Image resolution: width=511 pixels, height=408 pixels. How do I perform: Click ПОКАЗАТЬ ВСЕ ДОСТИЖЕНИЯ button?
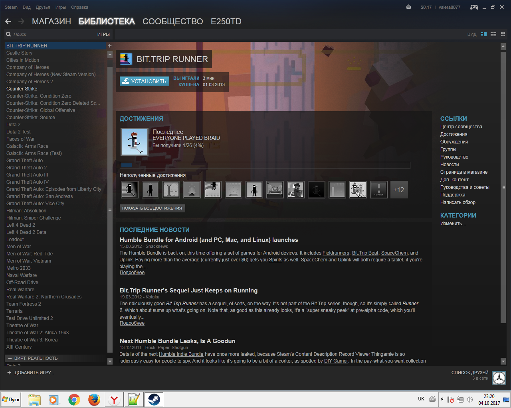coord(152,208)
